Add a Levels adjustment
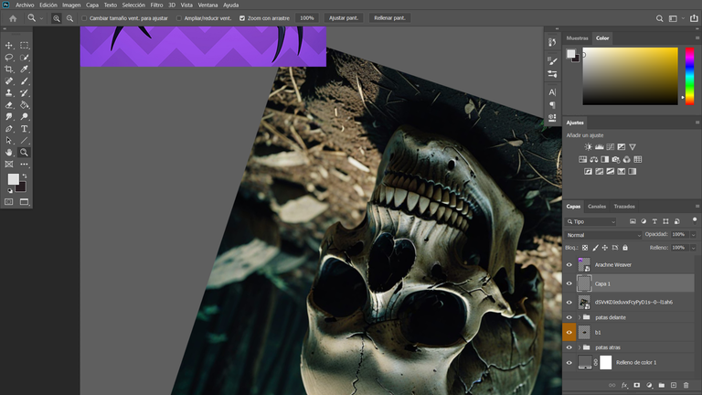Screen dimensions: 702x395 (x=599, y=147)
